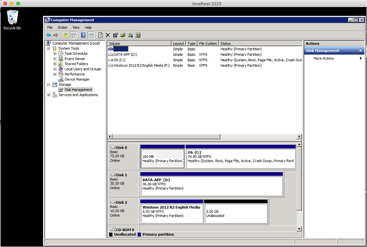Click the yellow Open folder toolbar icon
The width and height of the screenshot is (367, 247).
123,35
